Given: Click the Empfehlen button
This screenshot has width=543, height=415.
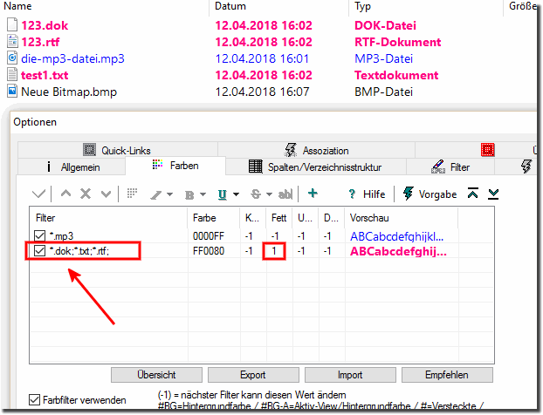Looking at the screenshot, I should point(447,375).
